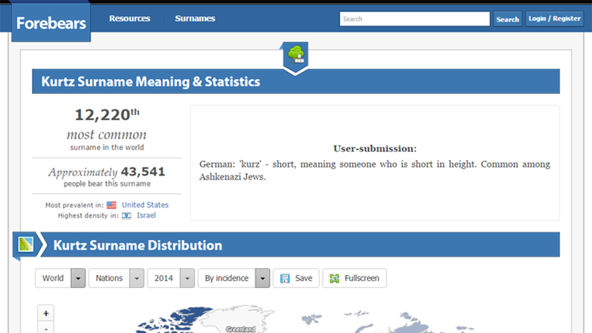The width and height of the screenshot is (592, 333).
Task: Click the Forebears logo
Action: pyautogui.click(x=51, y=23)
